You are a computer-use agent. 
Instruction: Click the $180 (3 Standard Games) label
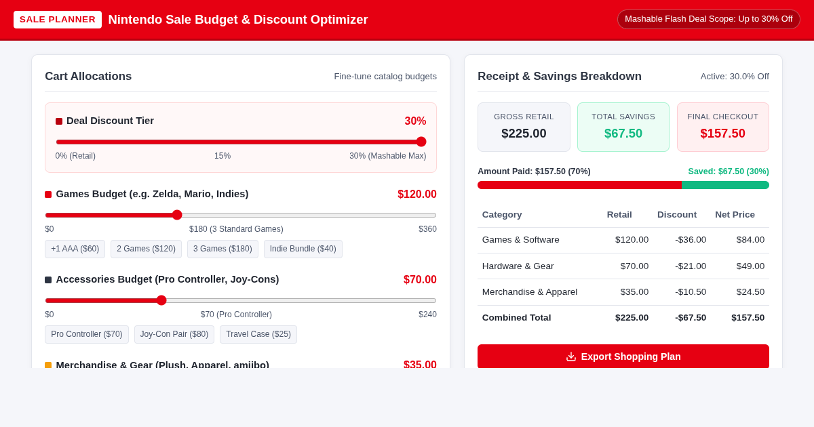tap(236, 229)
